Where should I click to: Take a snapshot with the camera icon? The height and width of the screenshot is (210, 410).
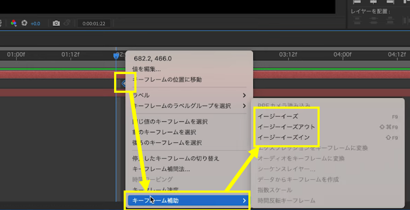click(56, 23)
